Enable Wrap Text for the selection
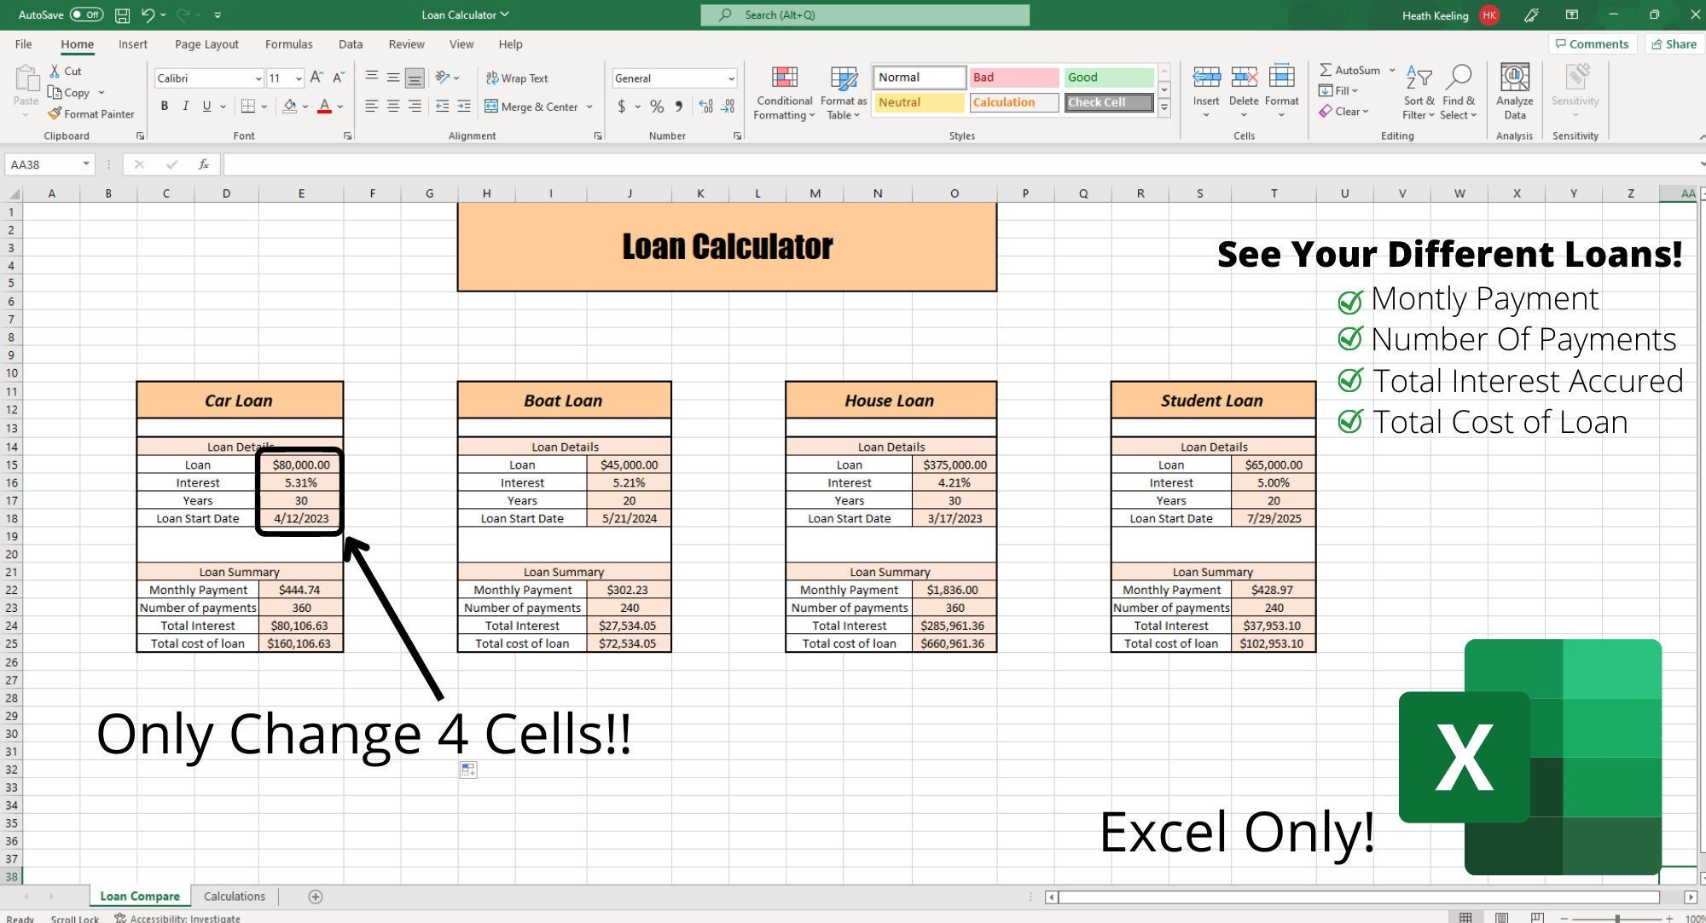Screen dimensions: 1706x923 pyautogui.click(x=516, y=78)
